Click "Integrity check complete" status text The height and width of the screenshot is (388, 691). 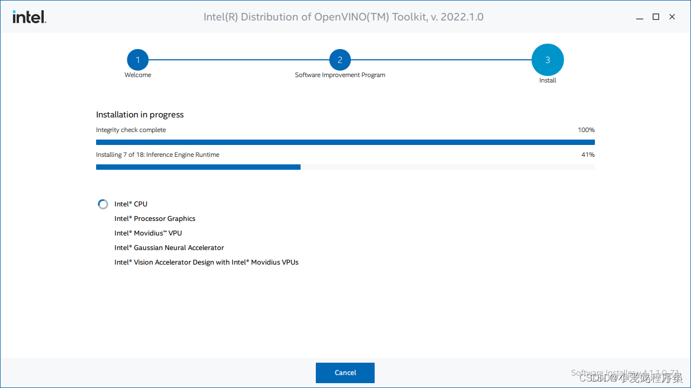(131, 130)
